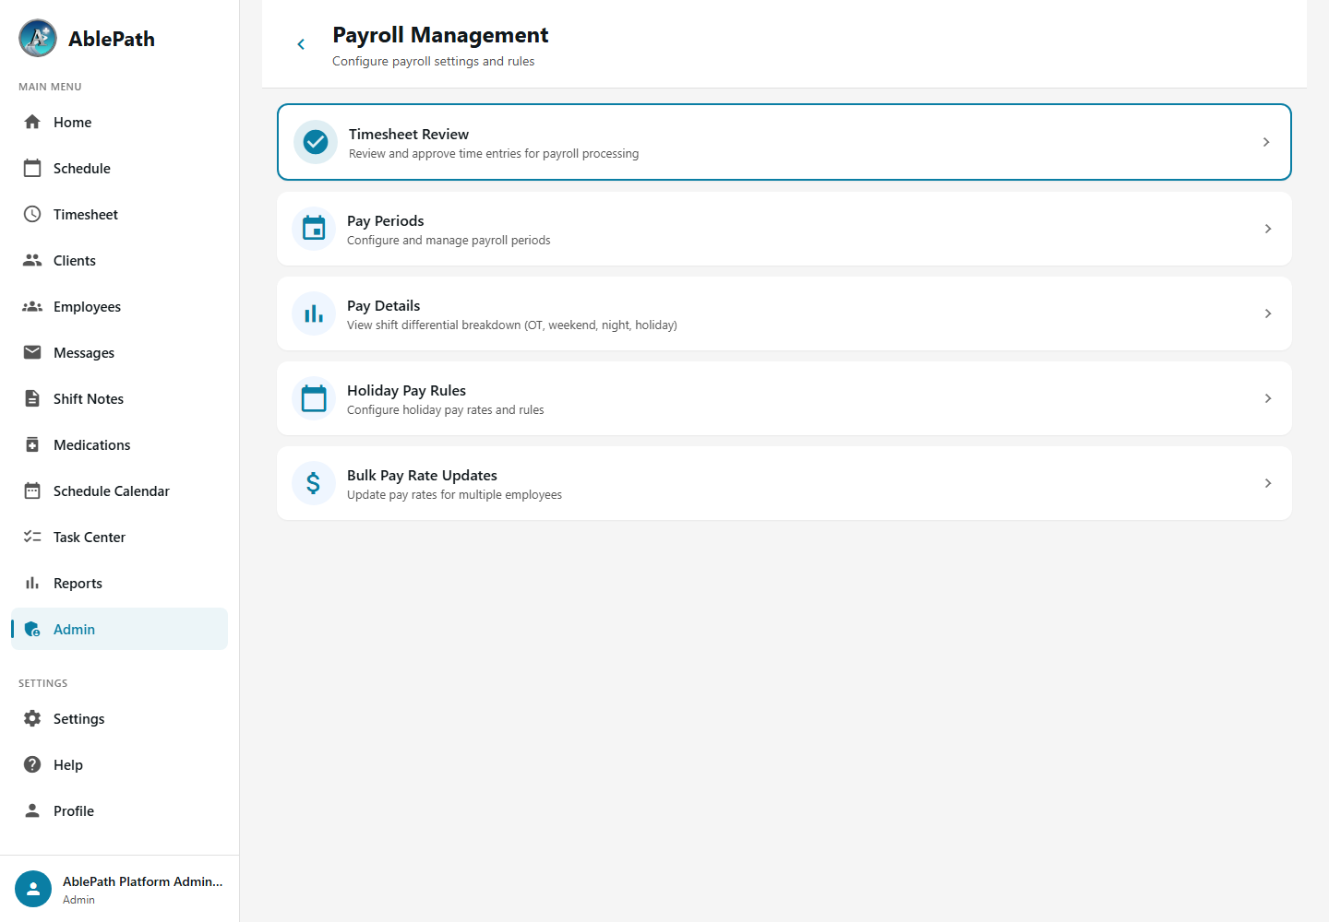Open Pay Details via right chevron
Image resolution: width=1329 pixels, height=922 pixels.
(1268, 313)
